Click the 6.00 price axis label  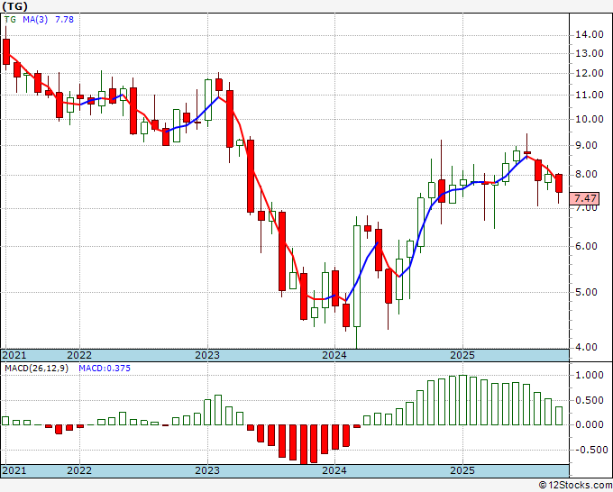586,246
